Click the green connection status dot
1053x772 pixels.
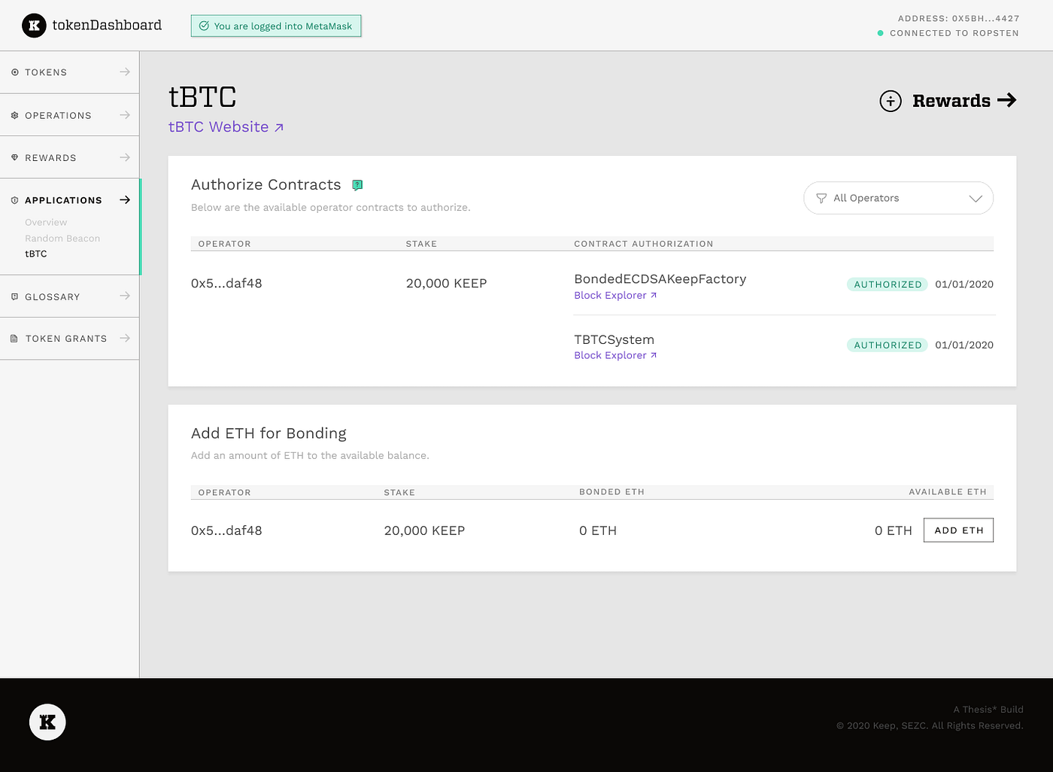pyautogui.click(x=881, y=33)
